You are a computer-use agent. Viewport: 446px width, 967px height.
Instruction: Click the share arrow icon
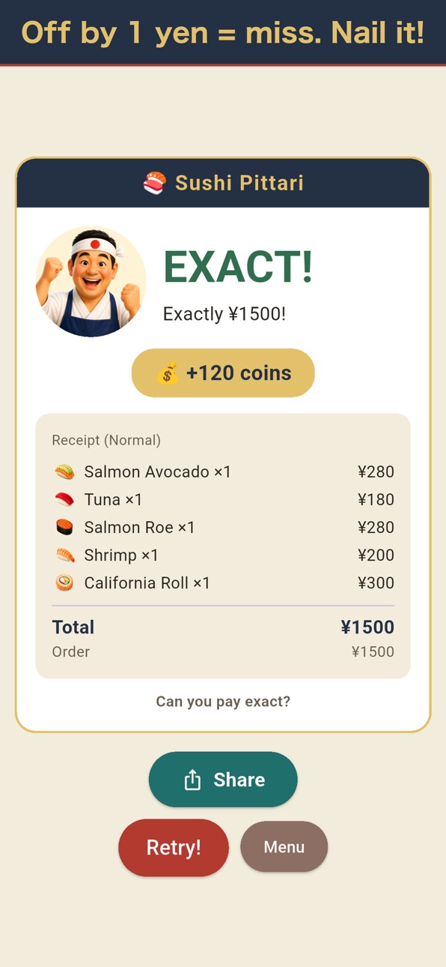[192, 780]
